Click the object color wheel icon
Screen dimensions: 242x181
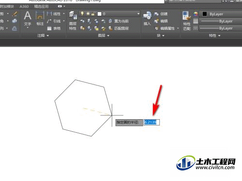tap(196, 14)
